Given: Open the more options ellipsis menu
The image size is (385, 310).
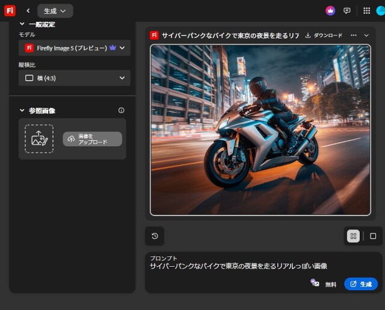Looking at the screenshot, I should [x=354, y=36].
